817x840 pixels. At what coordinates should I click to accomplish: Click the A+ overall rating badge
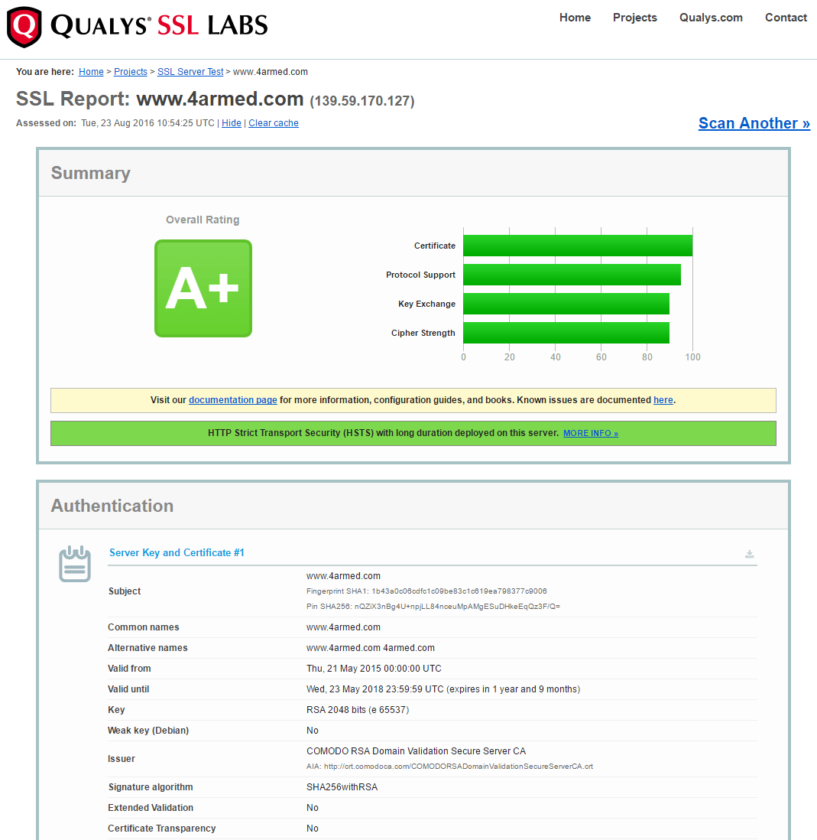coord(203,288)
